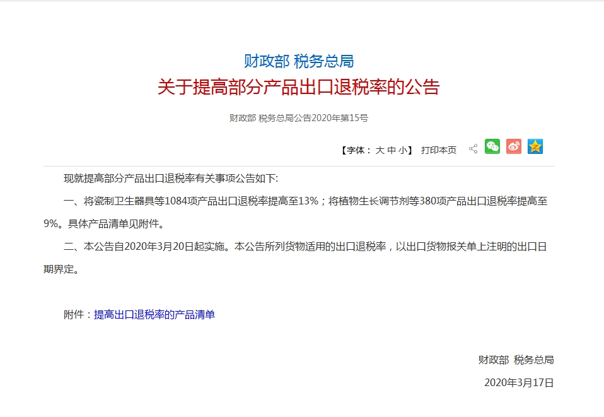Click the QQ Zone star share icon
The height and width of the screenshot is (417, 604).
pyautogui.click(x=535, y=146)
